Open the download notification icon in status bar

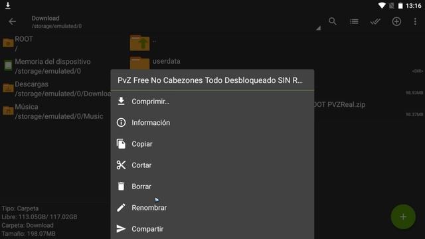(x=8, y=5)
